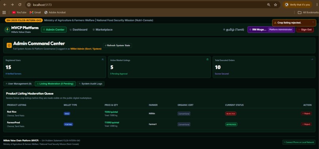This screenshot has height=149, width=319.
Task: Switch language via Tamil selector
Action: (234, 30)
